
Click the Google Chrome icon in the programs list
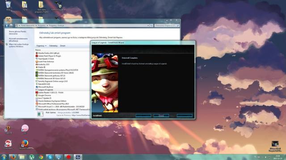coord(37,96)
